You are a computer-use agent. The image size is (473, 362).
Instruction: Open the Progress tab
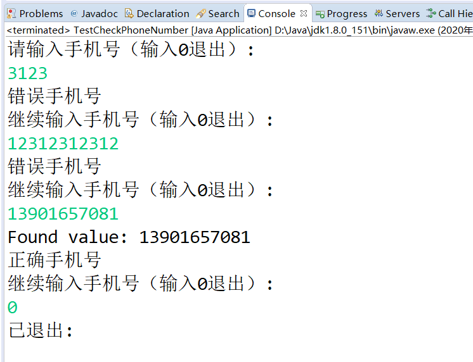[341, 13]
